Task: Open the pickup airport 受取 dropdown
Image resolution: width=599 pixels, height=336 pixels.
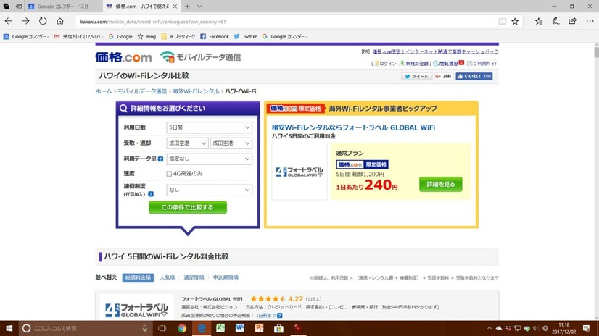Action: tap(187, 143)
